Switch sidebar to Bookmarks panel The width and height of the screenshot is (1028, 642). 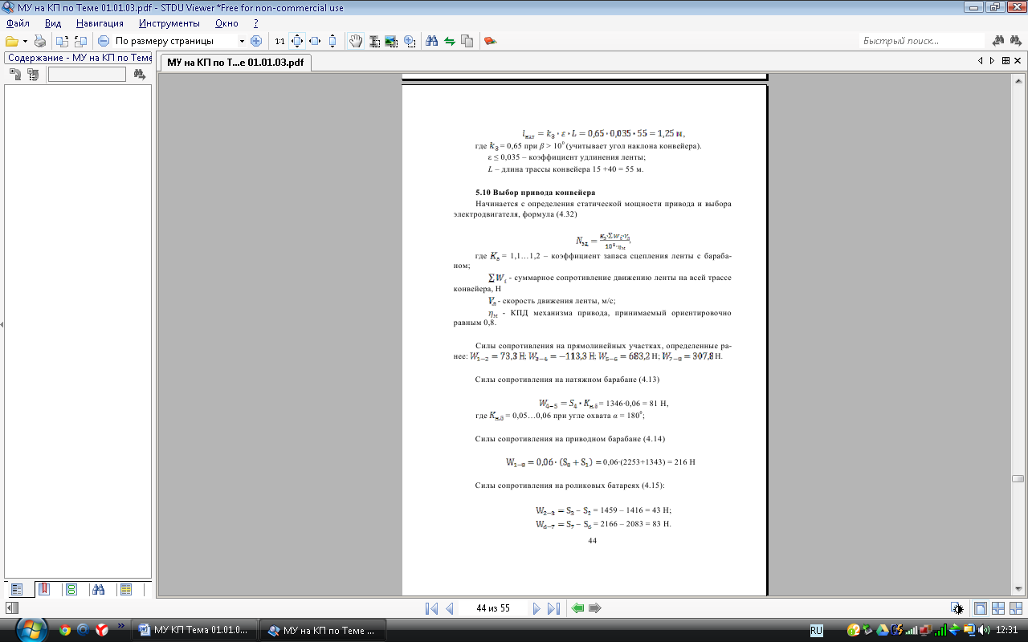click(x=44, y=590)
